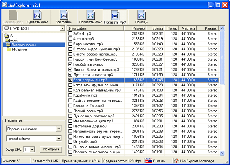Uncheck Голубой вагон.mp3
Image resolution: width=230 pixels, height=165 pixels.
[71, 64]
